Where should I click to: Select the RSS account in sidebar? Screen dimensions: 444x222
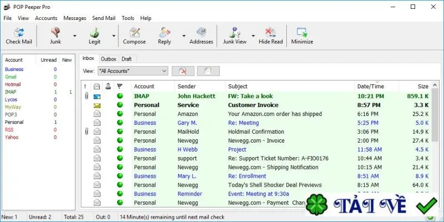[9, 130]
